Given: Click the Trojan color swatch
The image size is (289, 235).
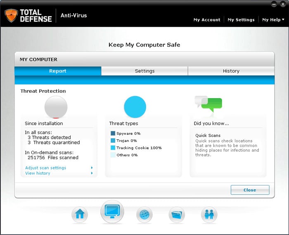Looking at the screenshot, I should [113, 141].
